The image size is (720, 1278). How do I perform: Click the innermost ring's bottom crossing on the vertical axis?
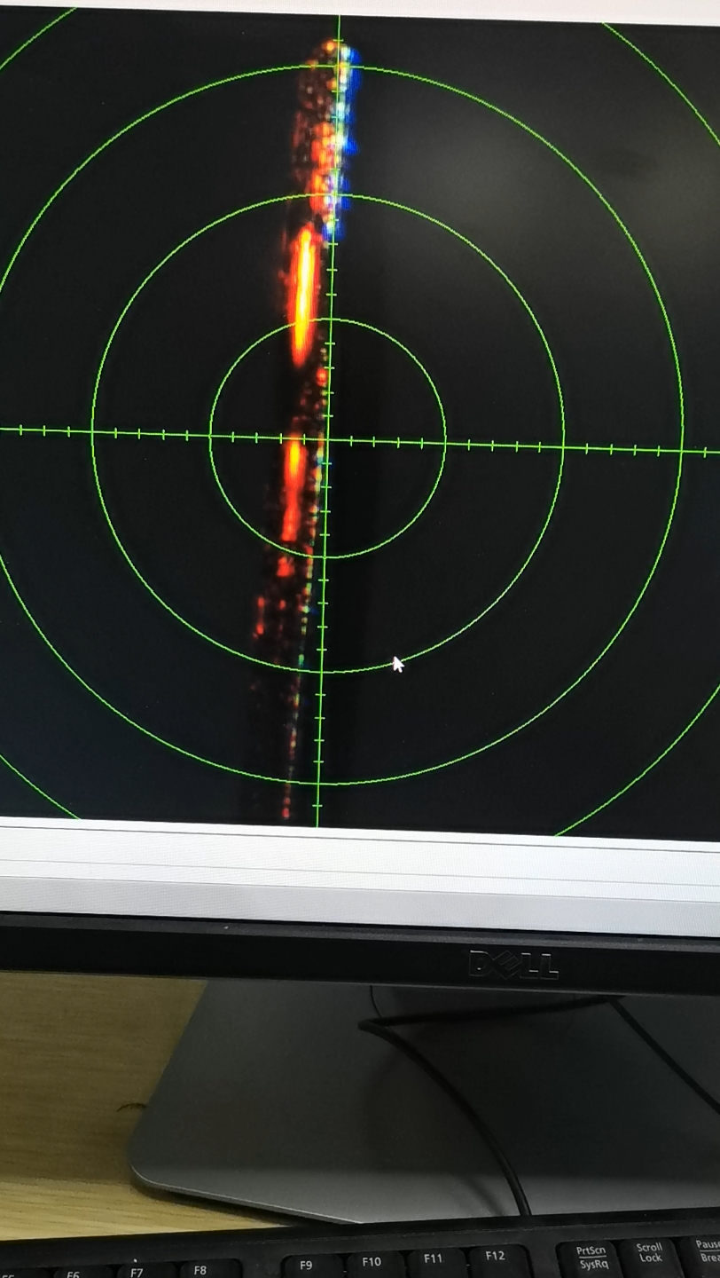tap(325, 557)
